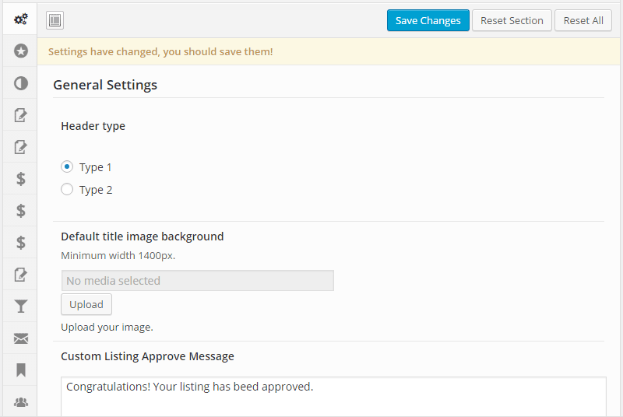Click Save Changes
This screenshot has height=417, width=623.
tap(428, 21)
